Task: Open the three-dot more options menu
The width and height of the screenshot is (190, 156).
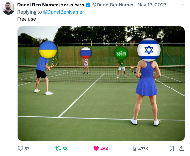Action: 182,5
